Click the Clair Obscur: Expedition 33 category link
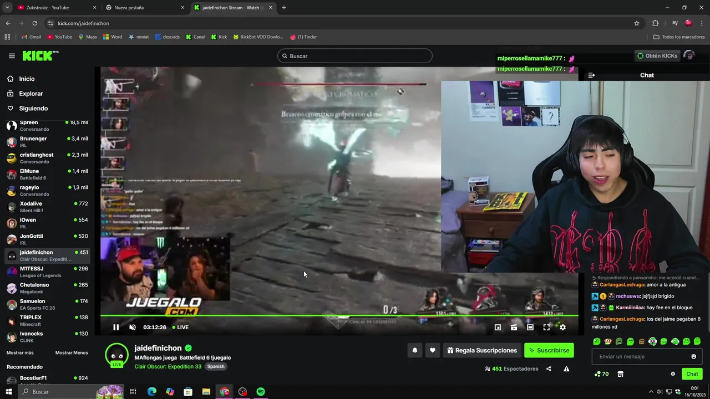The image size is (710, 399). click(x=168, y=366)
